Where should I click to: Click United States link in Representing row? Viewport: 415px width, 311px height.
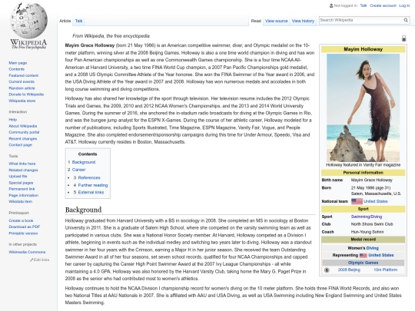coord(381,255)
